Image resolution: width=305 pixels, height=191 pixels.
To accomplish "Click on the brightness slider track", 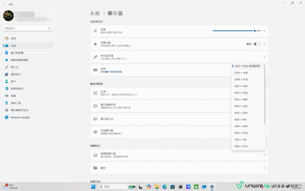I will tap(233, 31).
